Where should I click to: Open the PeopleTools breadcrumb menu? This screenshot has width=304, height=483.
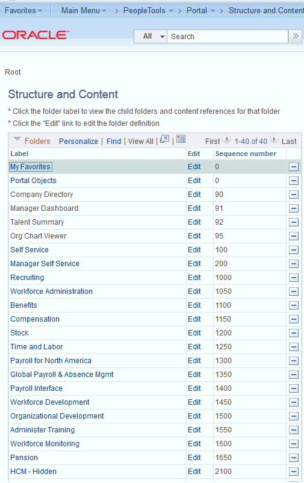pos(149,10)
